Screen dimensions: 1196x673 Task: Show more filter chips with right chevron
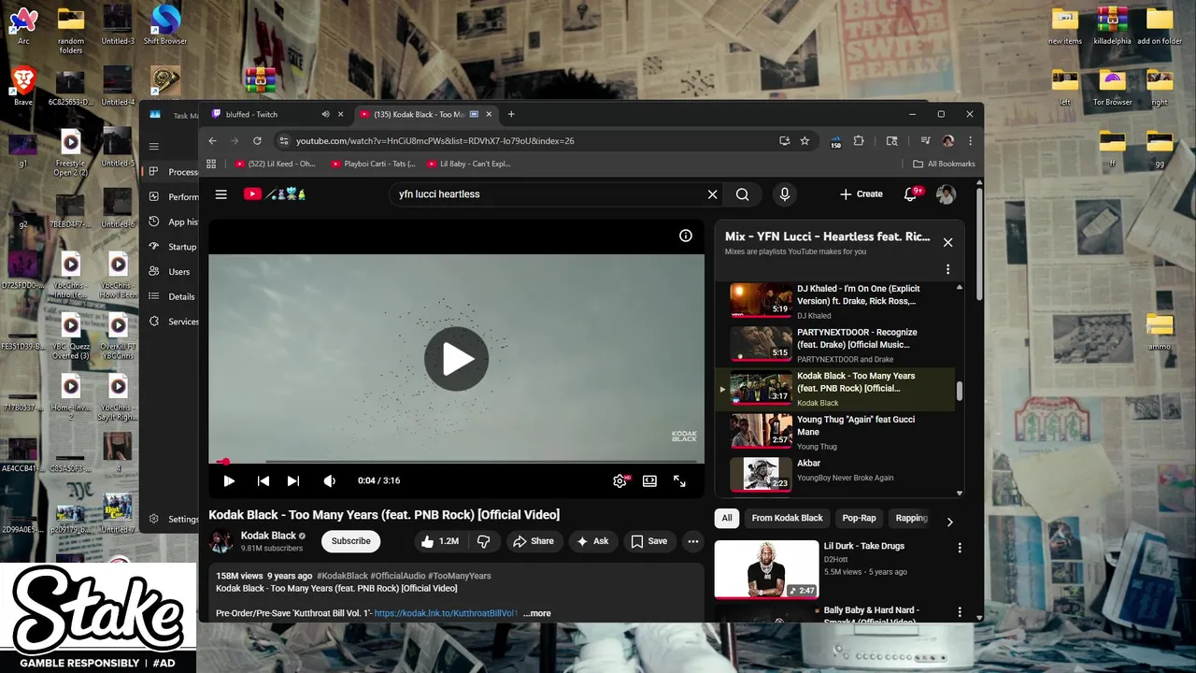click(949, 523)
